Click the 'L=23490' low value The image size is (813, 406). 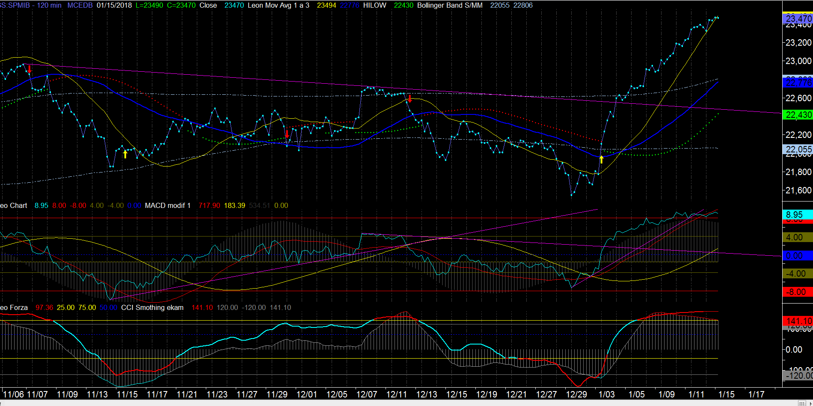click(149, 6)
